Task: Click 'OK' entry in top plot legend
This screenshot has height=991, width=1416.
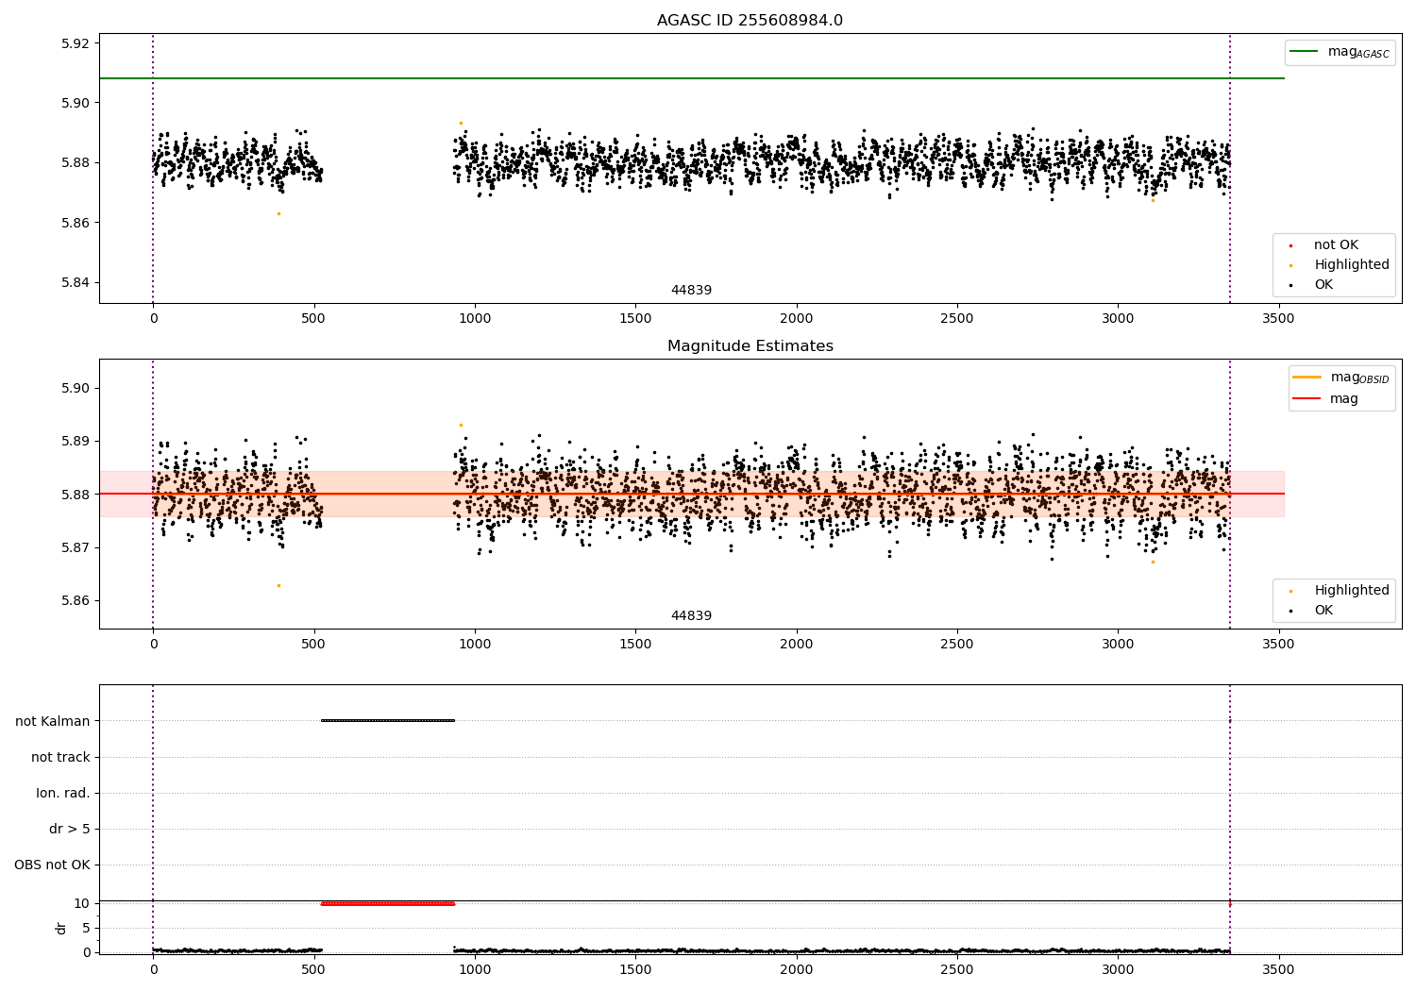Action: tap(1323, 285)
